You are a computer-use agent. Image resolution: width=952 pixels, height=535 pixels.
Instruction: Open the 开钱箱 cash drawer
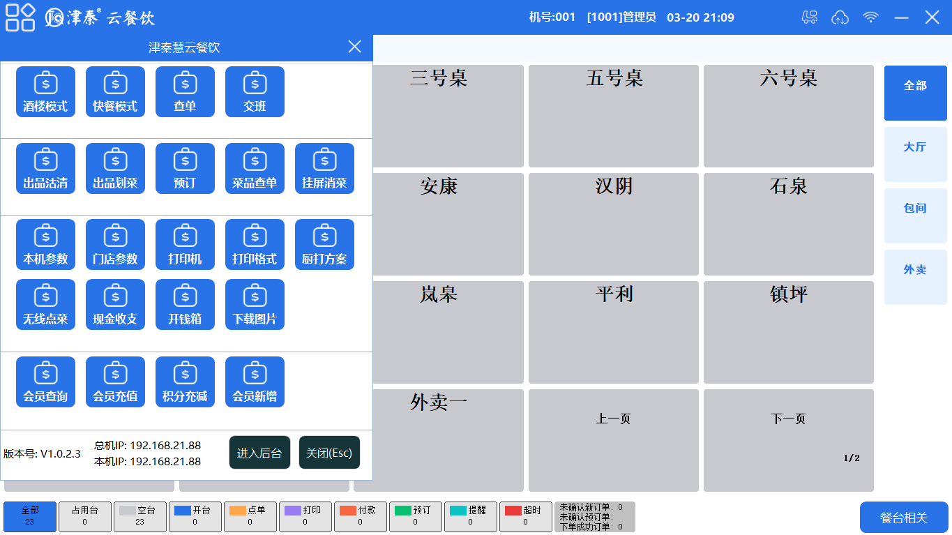(x=185, y=304)
